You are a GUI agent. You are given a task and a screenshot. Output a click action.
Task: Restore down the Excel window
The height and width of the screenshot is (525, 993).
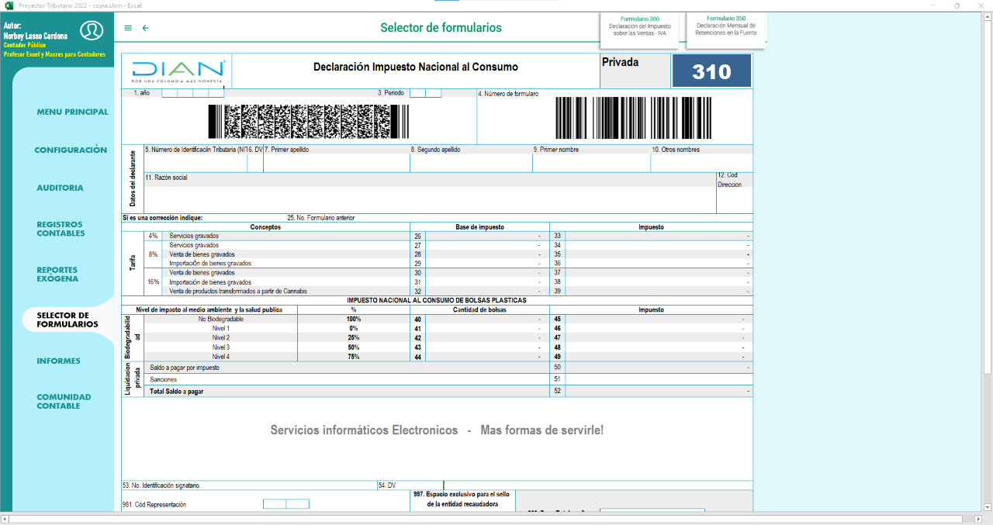coord(957,5)
